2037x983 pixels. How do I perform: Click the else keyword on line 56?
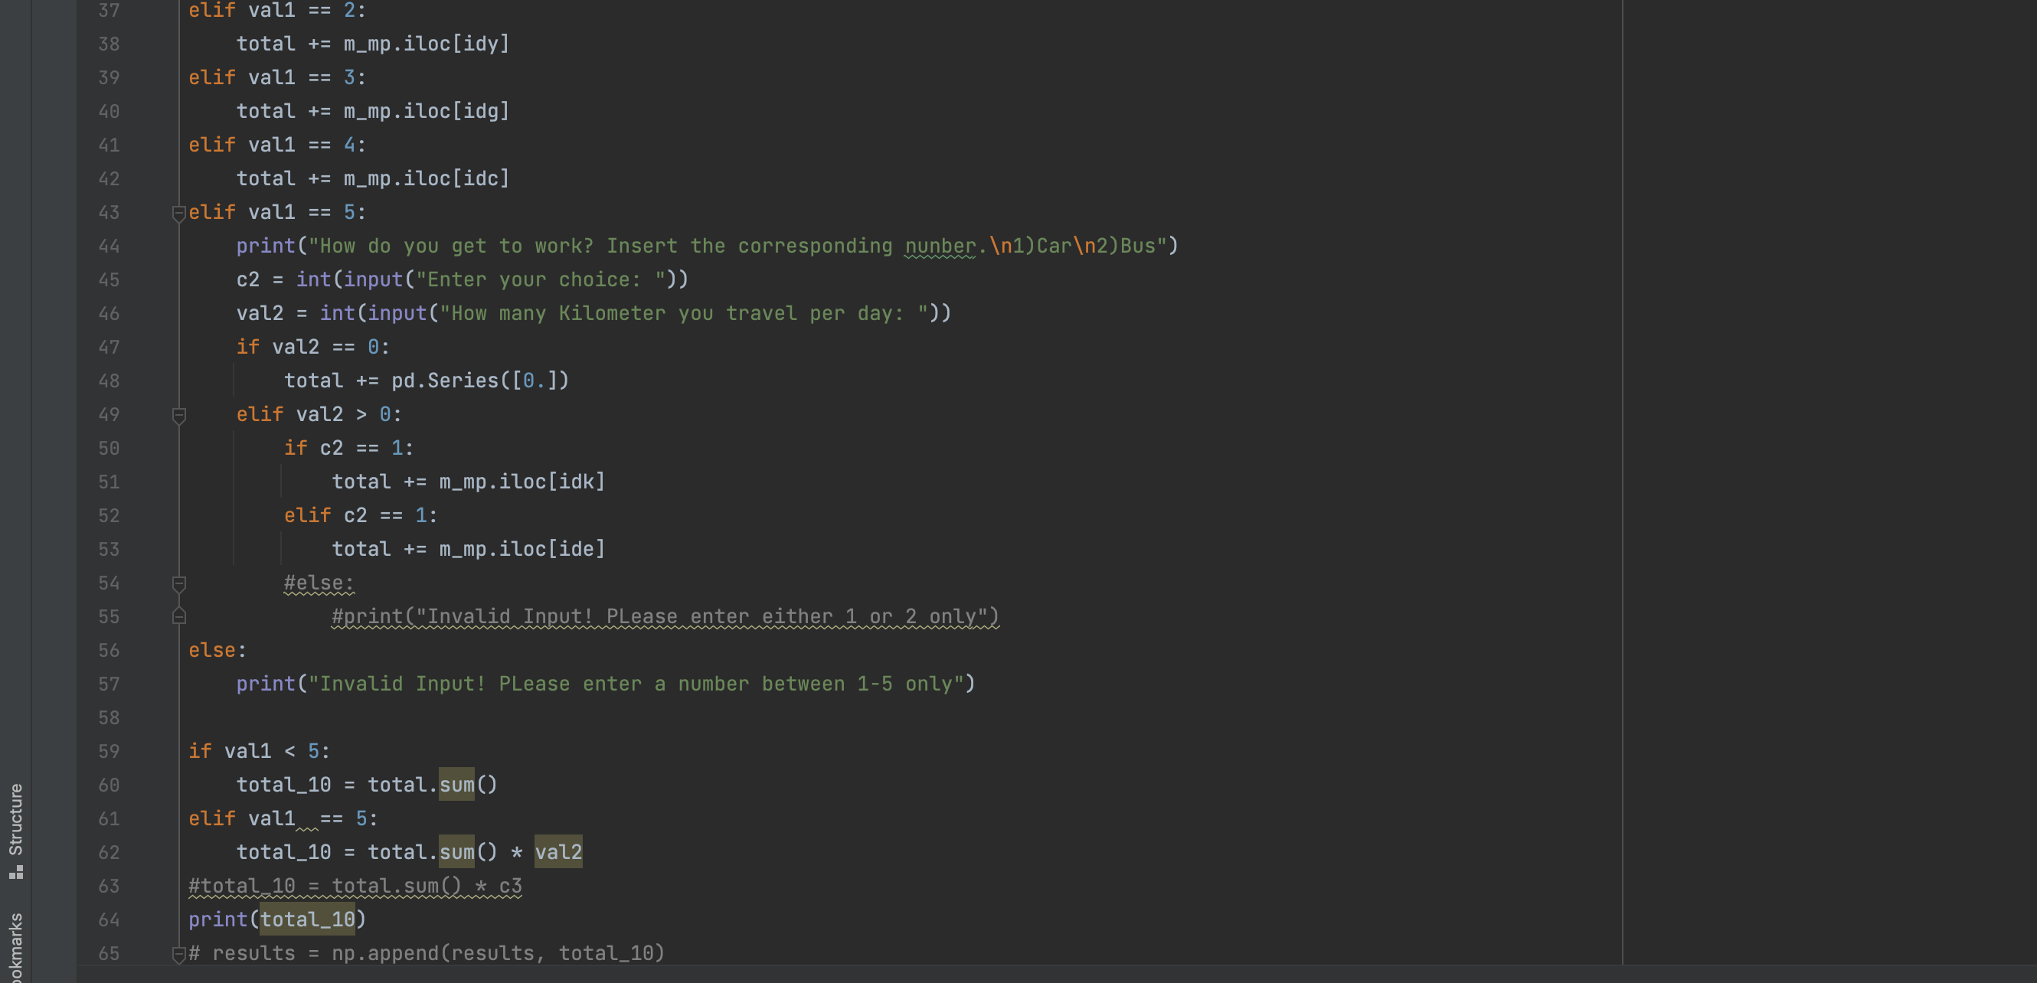click(212, 650)
